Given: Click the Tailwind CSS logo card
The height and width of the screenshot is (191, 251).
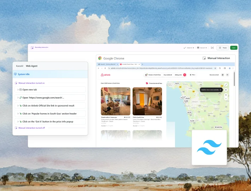Looking at the screenshot, I should 209,147.
